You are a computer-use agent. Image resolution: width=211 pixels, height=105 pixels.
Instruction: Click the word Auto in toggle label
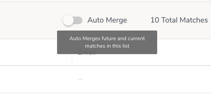[96, 20]
